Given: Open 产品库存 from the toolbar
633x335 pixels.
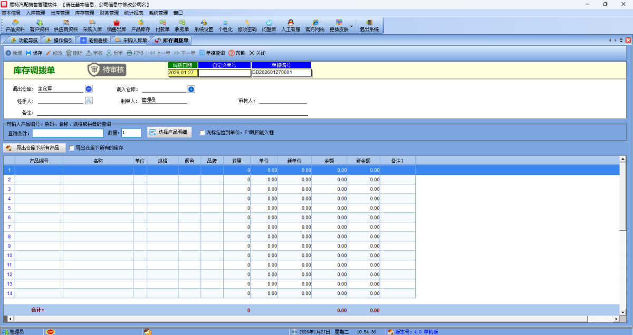Looking at the screenshot, I should tap(141, 25).
